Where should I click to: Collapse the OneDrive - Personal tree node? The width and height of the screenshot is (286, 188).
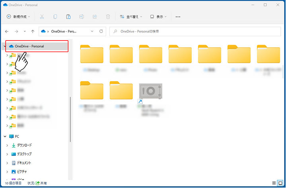coord(5,46)
